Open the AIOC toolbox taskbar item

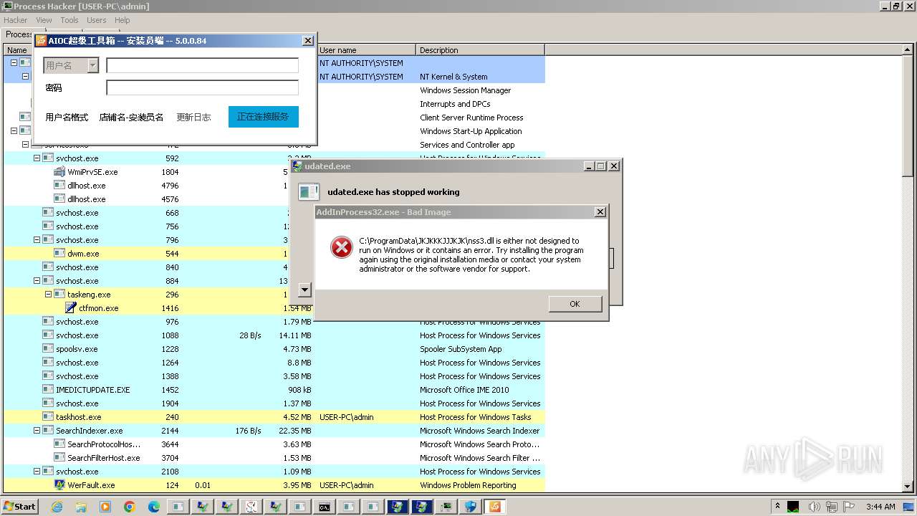(495, 507)
